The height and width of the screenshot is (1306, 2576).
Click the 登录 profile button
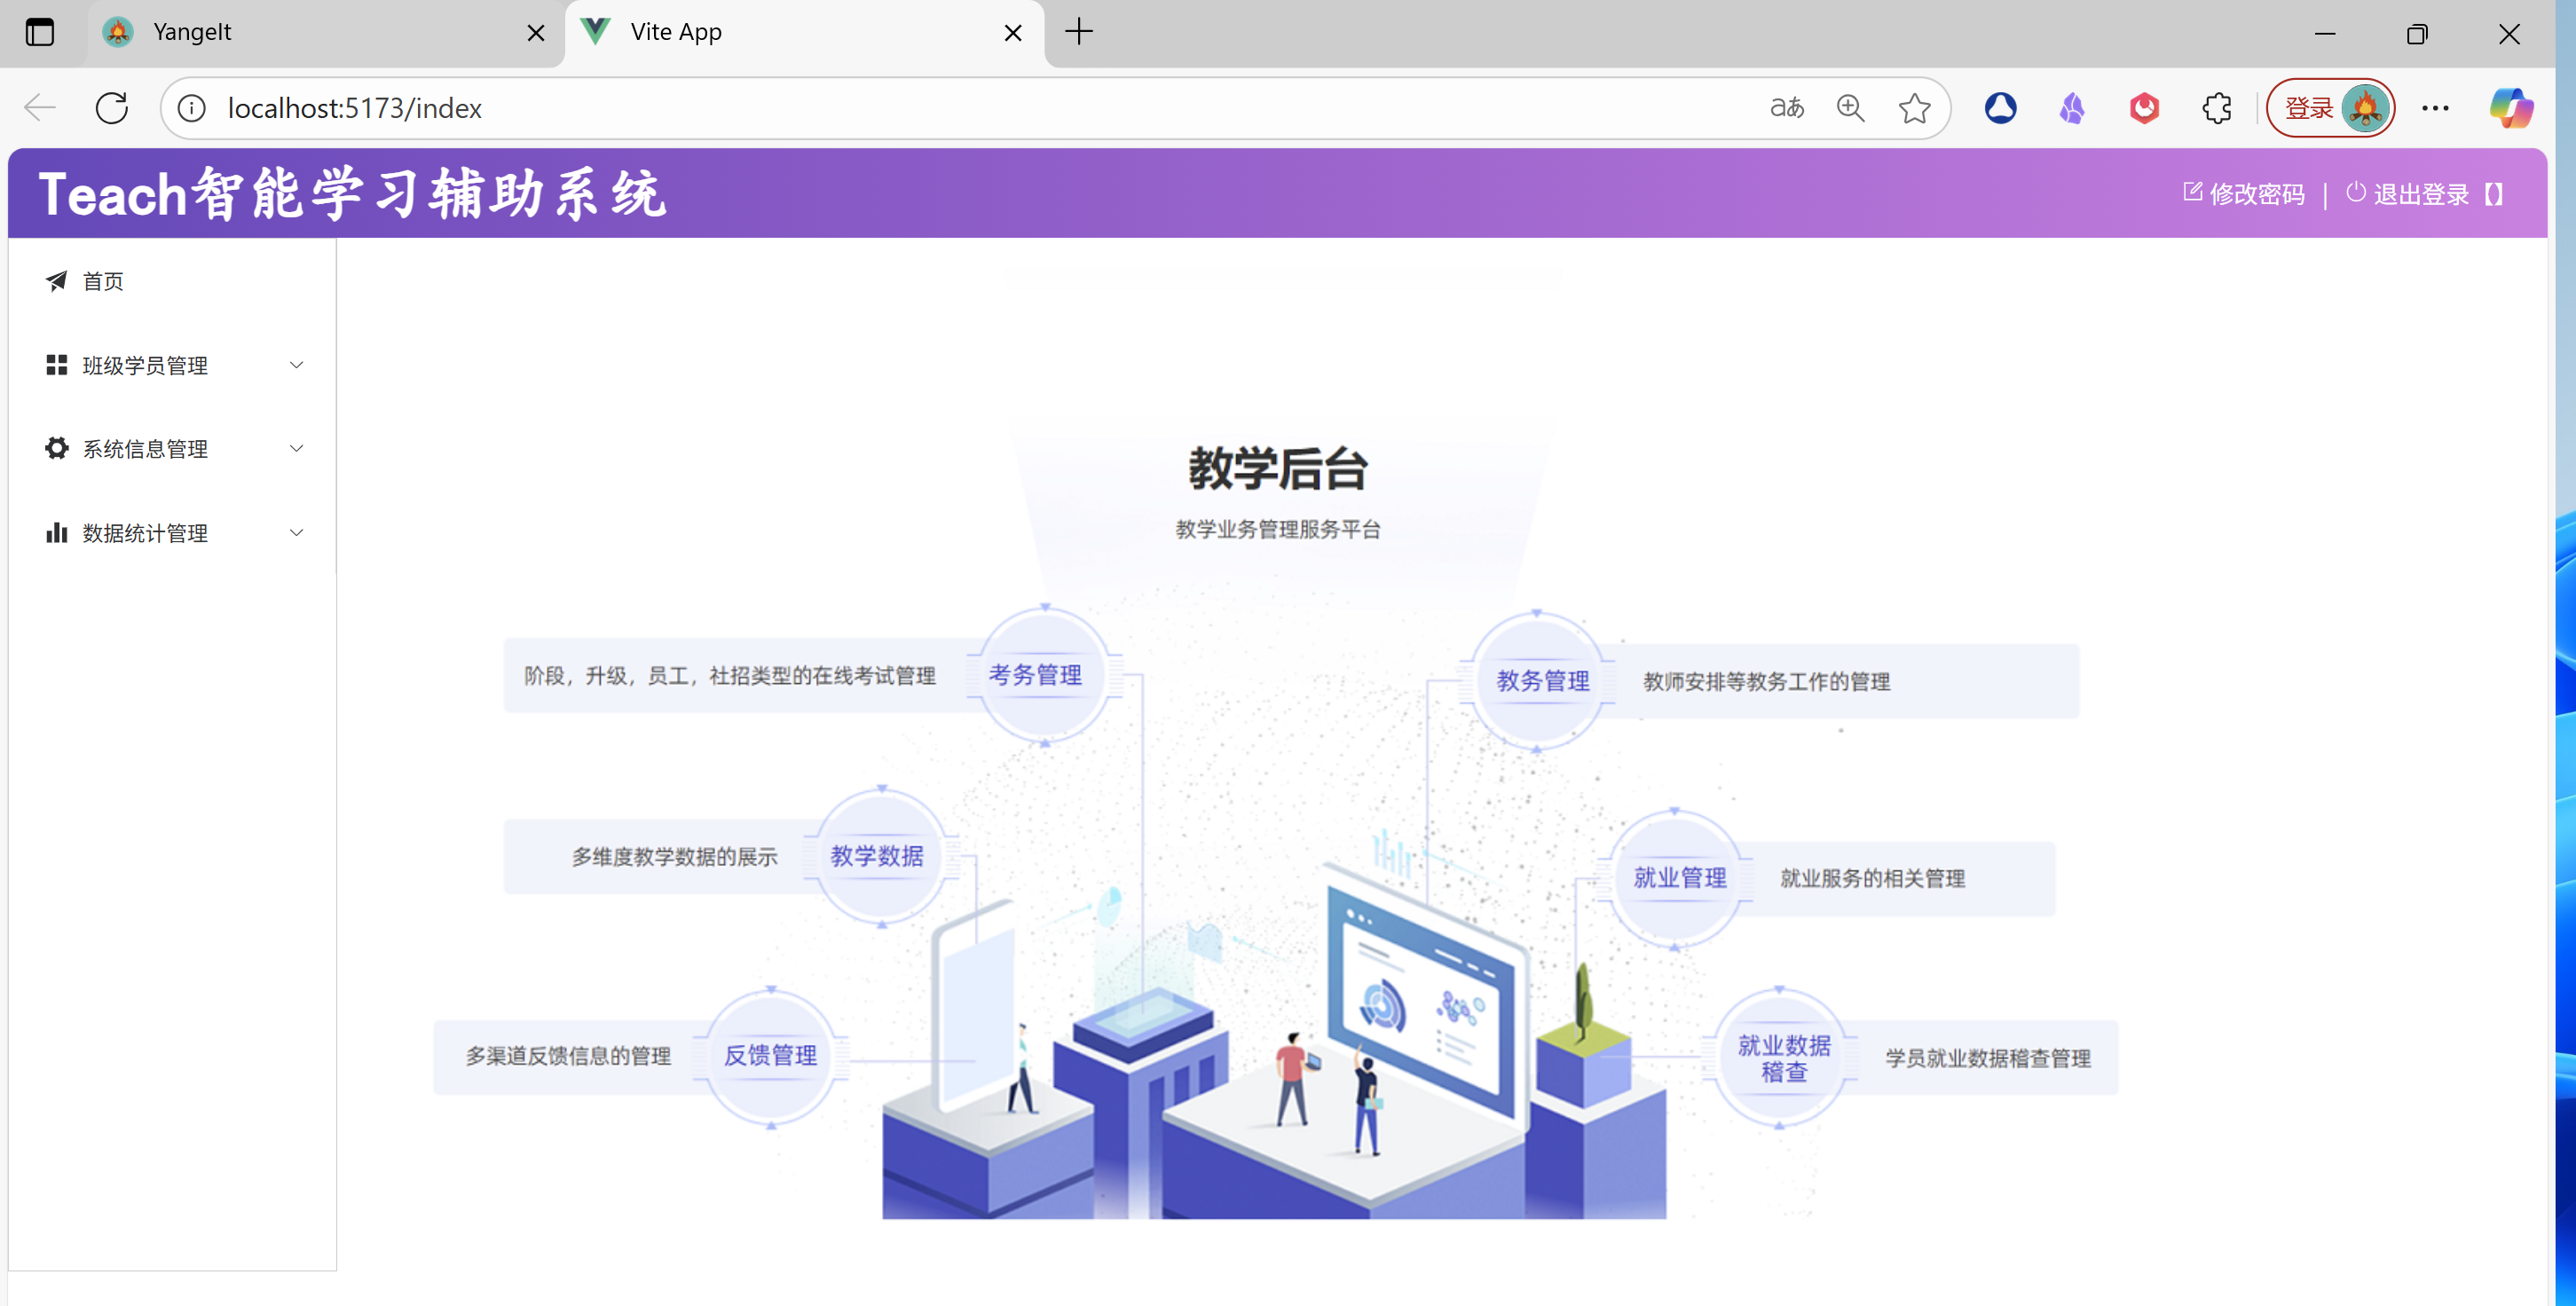[x=2330, y=108]
